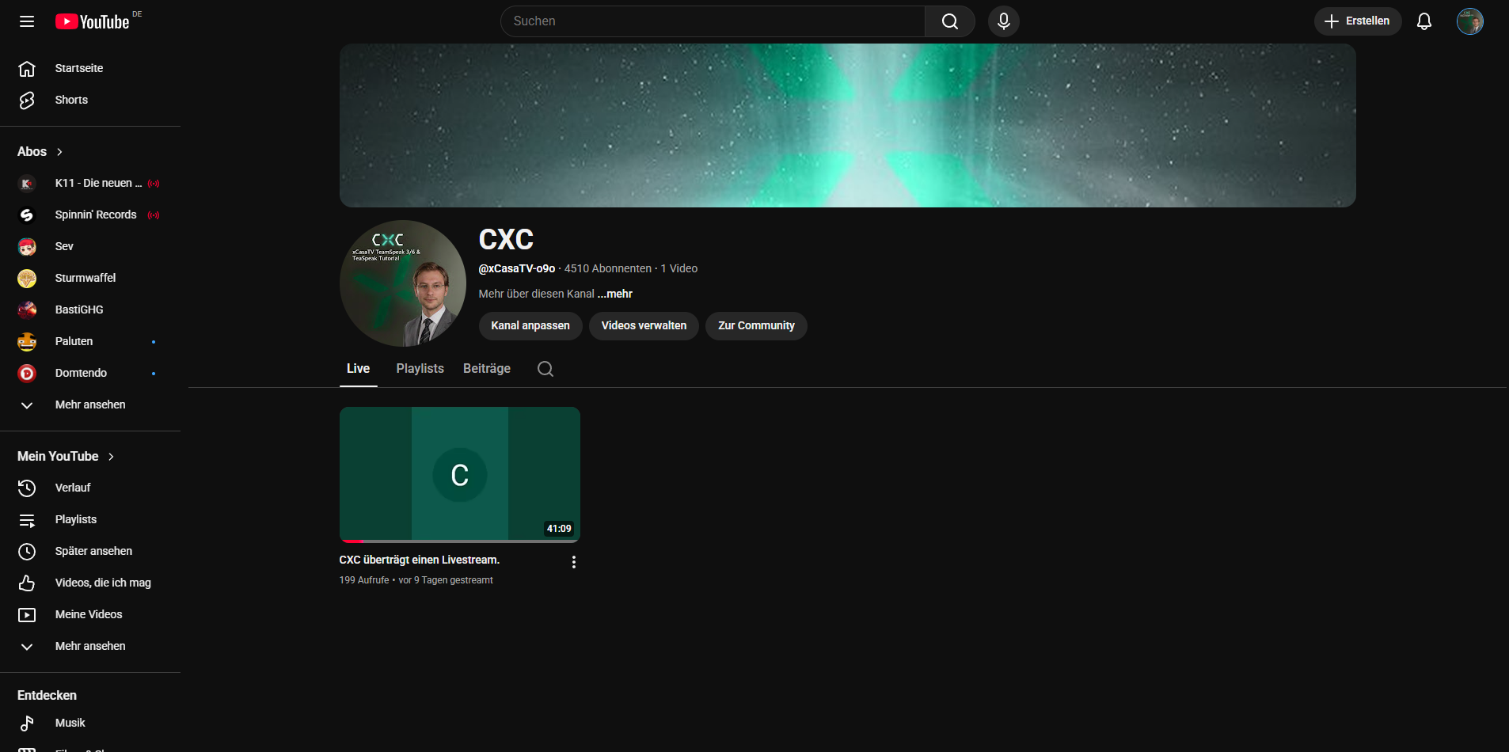
Task: Search within the channel using magnifier
Action: click(545, 369)
